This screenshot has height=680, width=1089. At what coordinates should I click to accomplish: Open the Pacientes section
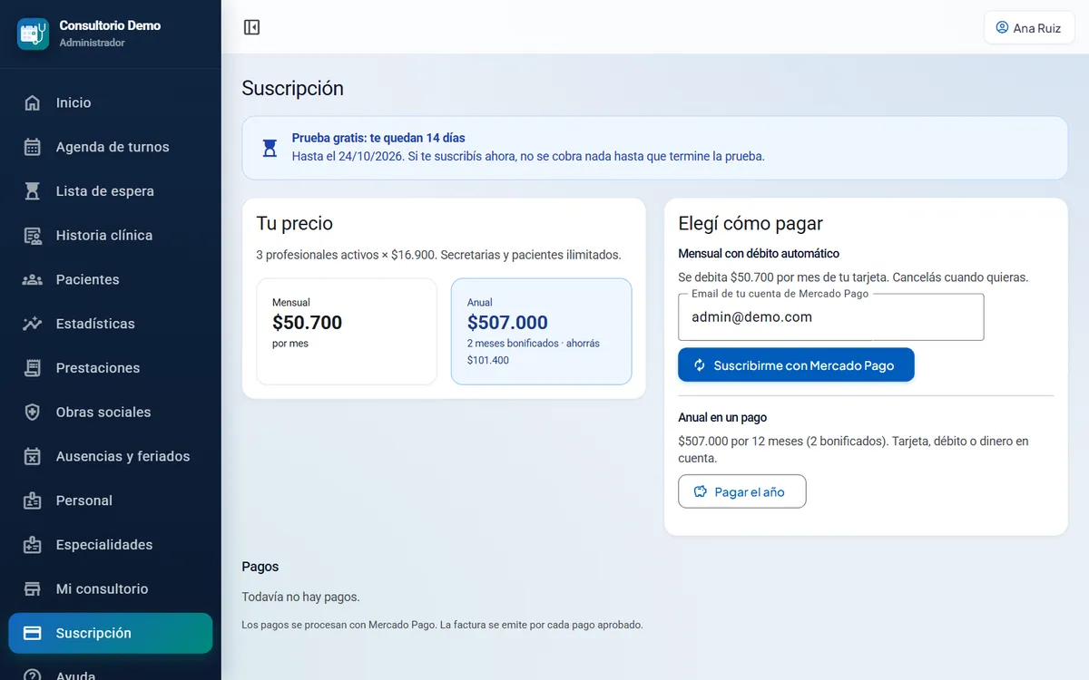click(111, 279)
